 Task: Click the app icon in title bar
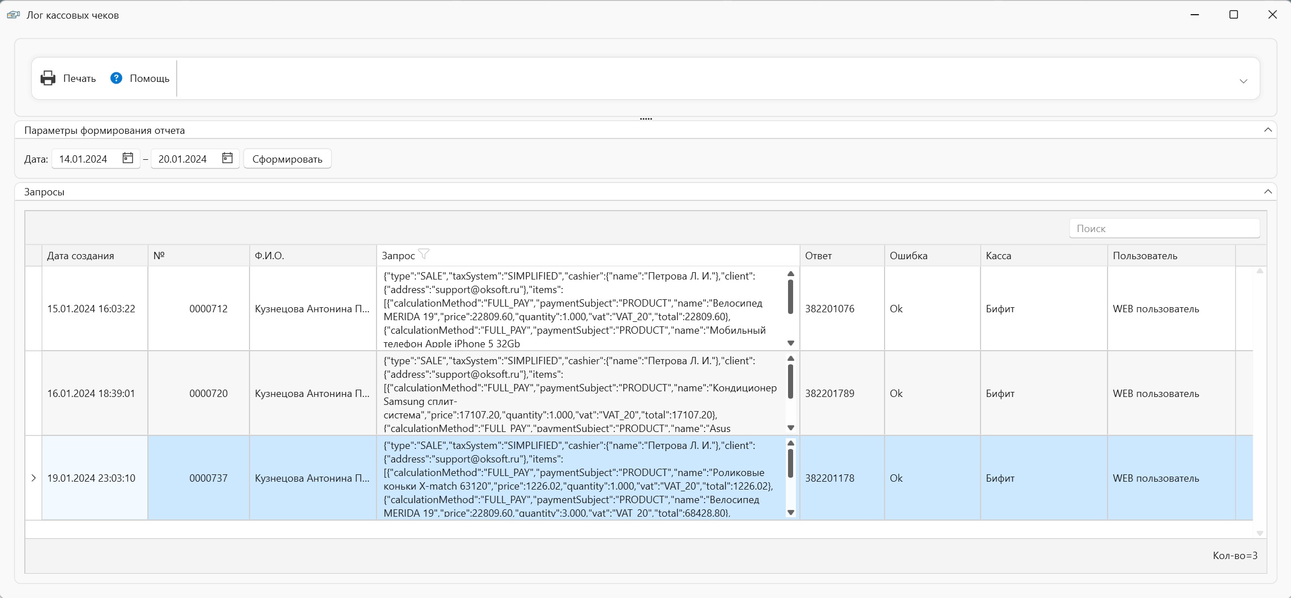(14, 15)
